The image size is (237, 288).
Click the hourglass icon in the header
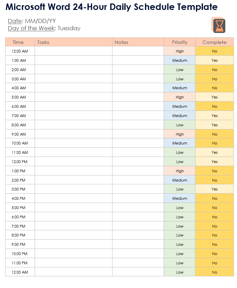click(x=219, y=25)
